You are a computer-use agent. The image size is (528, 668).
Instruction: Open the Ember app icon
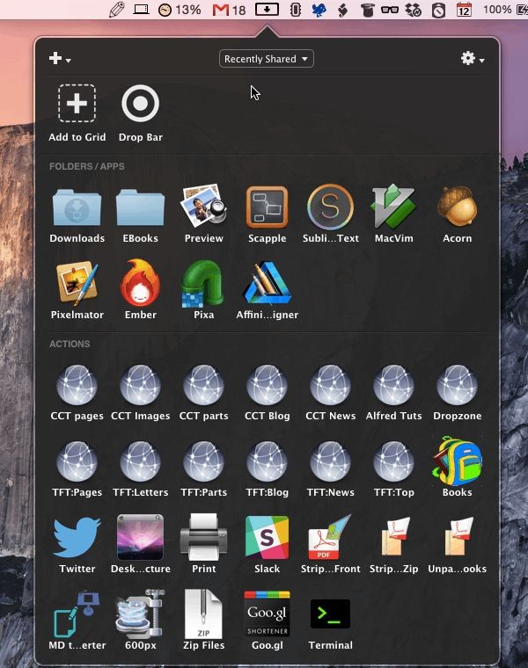click(140, 283)
